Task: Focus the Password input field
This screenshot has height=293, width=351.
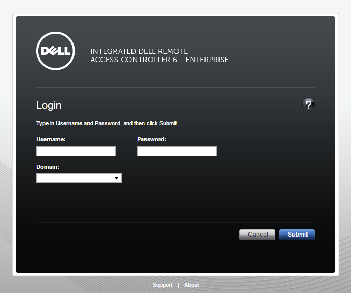Action: click(177, 151)
